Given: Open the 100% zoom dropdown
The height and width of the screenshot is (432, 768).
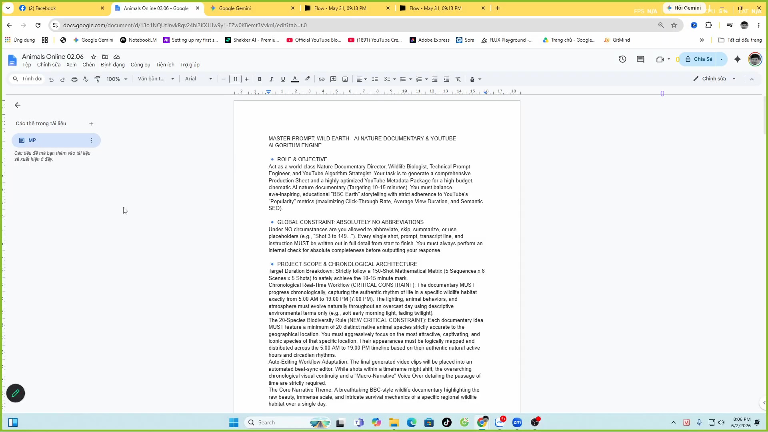Looking at the screenshot, I should 117,79.
